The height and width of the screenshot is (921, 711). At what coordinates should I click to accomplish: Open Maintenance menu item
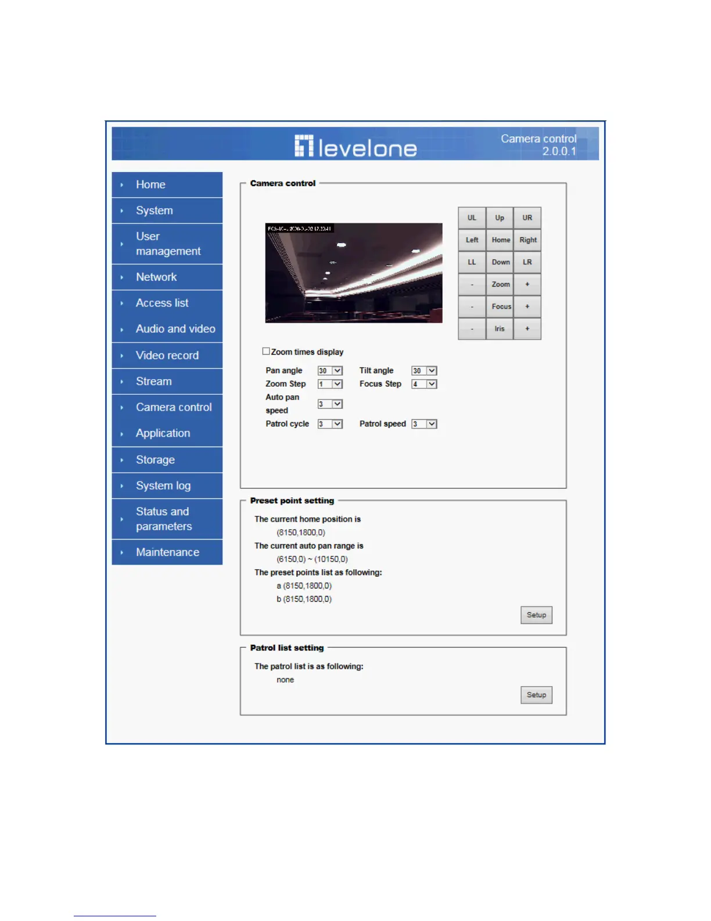(x=167, y=552)
